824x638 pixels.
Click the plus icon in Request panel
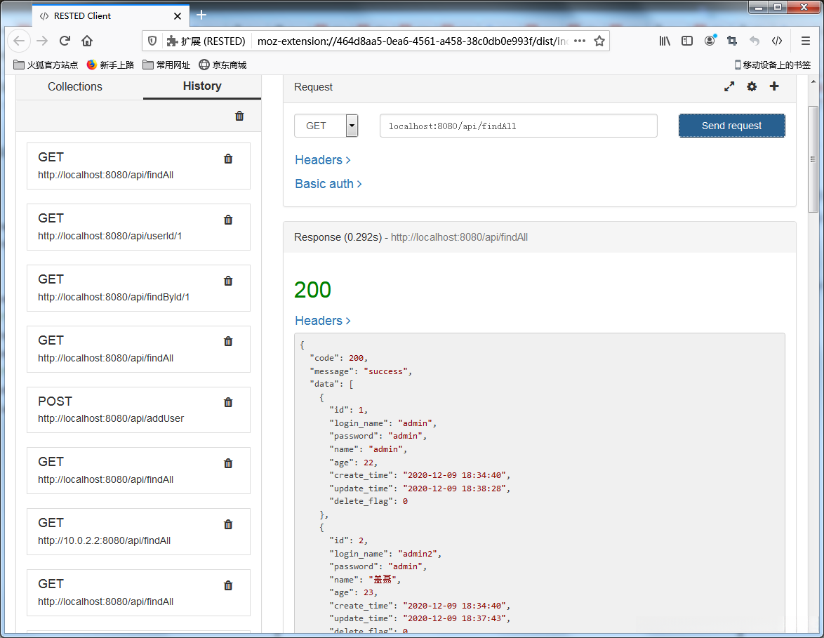(774, 86)
